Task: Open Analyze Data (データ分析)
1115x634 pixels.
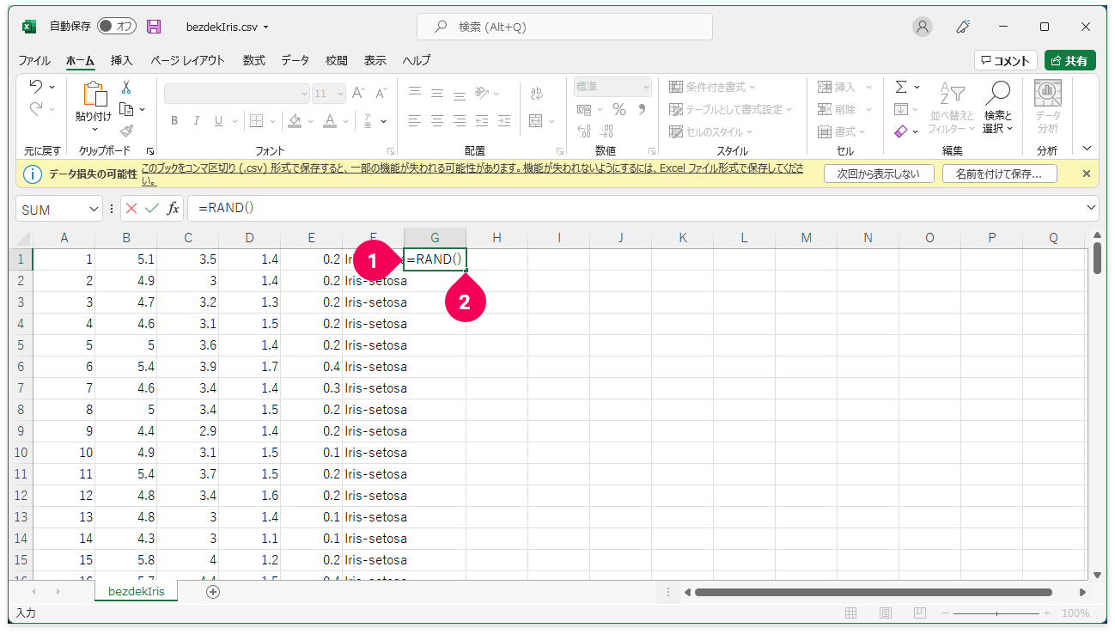Action: pyautogui.click(x=1047, y=107)
